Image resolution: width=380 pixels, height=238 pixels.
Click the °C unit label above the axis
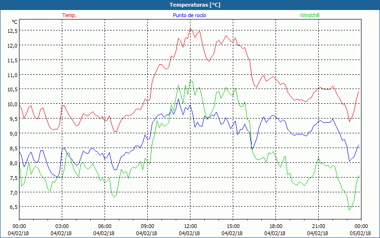(x=15, y=22)
